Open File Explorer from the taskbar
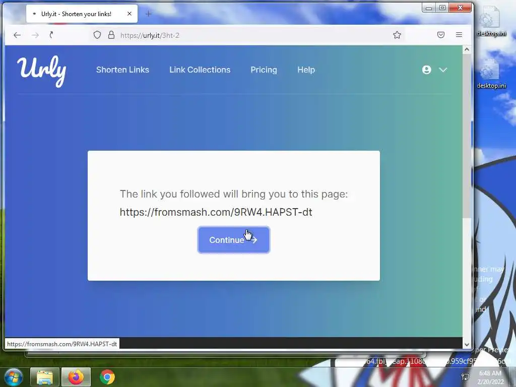The width and height of the screenshot is (516, 387). [45, 377]
